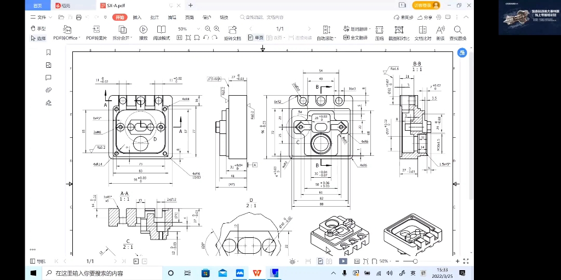This screenshot has width=561, height=280.
Task: Open the 文件 menu
Action: tap(42, 17)
